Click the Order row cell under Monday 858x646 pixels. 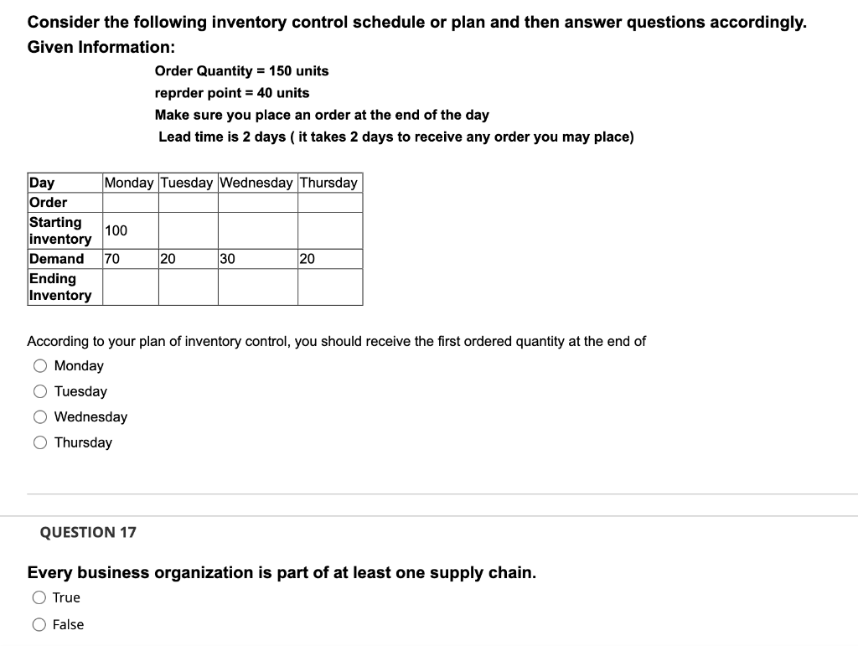(x=128, y=202)
